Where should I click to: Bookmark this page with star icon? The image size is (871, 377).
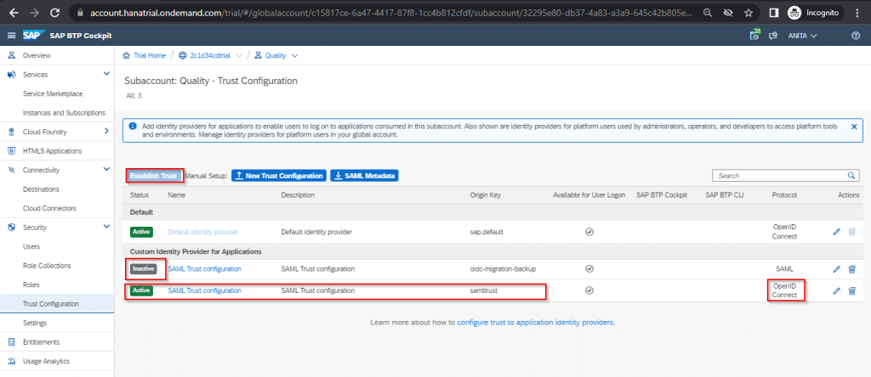click(749, 12)
